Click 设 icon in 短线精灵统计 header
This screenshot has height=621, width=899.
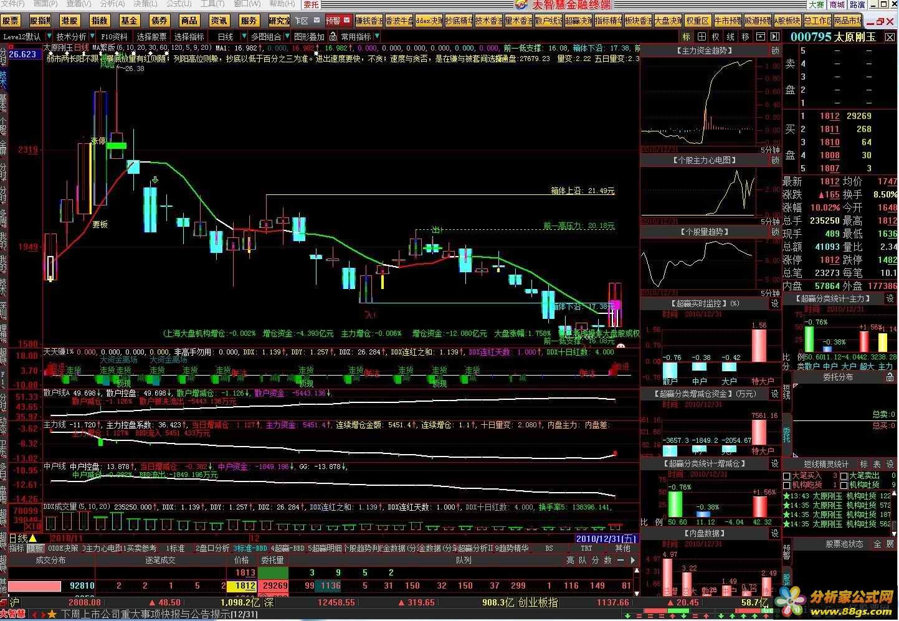coord(890,464)
